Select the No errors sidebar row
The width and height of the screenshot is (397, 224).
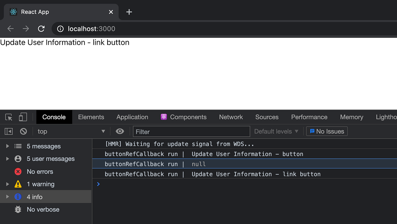coord(46,171)
